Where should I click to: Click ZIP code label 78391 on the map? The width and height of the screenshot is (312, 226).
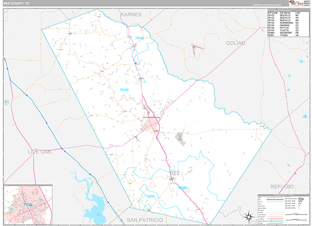[x=150, y=196]
